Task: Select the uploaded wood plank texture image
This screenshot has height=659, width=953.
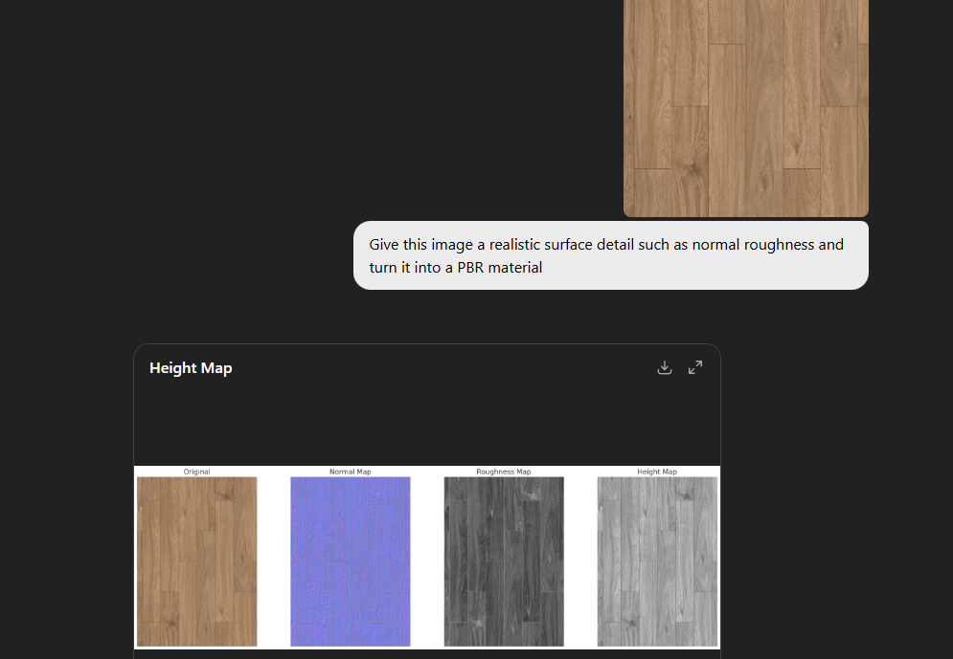Action: (x=745, y=107)
